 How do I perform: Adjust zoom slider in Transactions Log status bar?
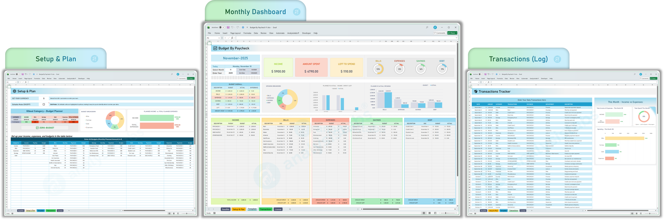[x=650, y=213]
